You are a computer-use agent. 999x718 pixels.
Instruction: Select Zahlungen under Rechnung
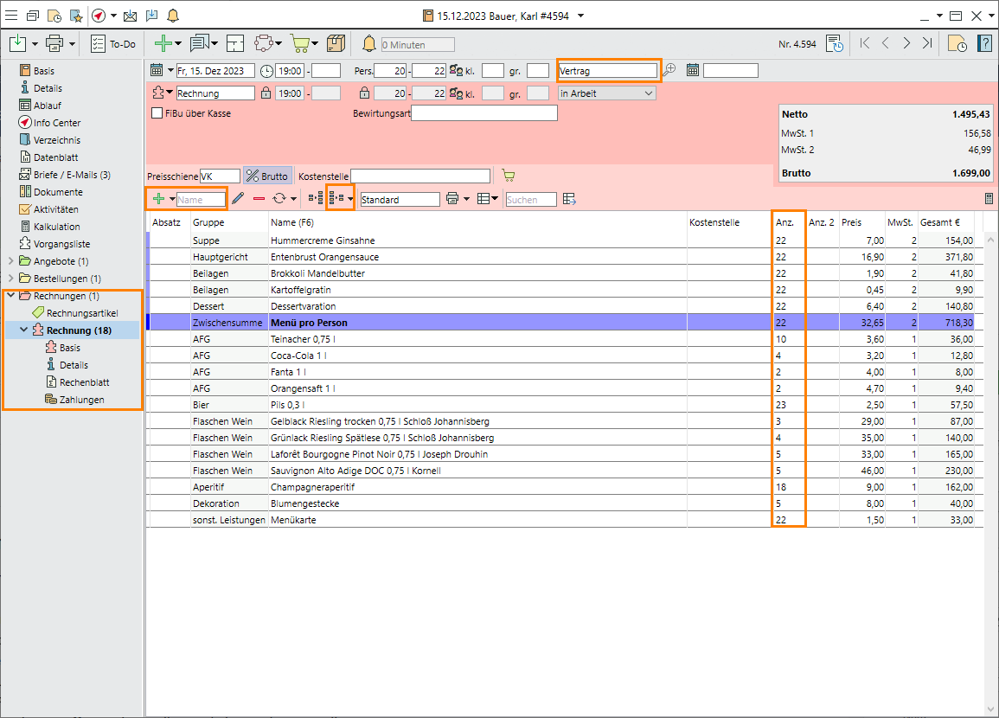click(x=81, y=400)
